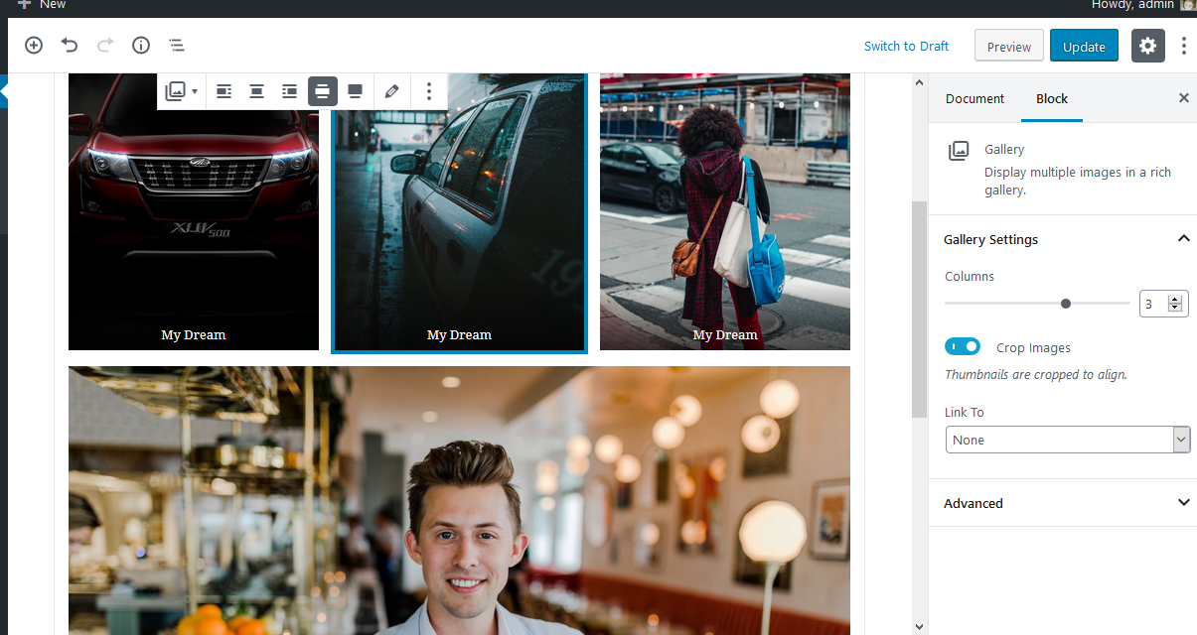The image size is (1197, 635).
Task: Undo the last change
Action: (x=70, y=45)
